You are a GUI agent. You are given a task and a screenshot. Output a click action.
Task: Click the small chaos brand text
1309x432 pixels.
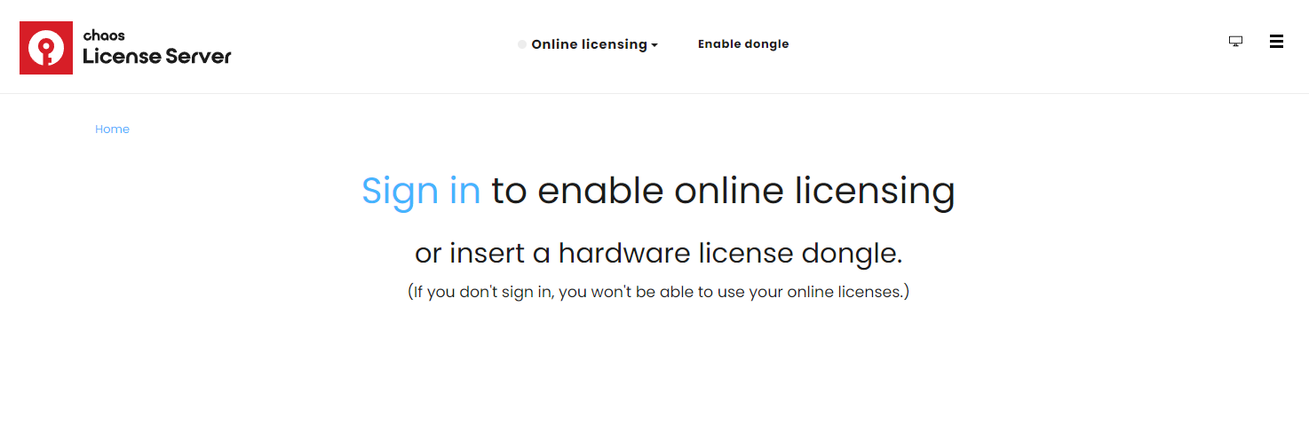tap(104, 35)
